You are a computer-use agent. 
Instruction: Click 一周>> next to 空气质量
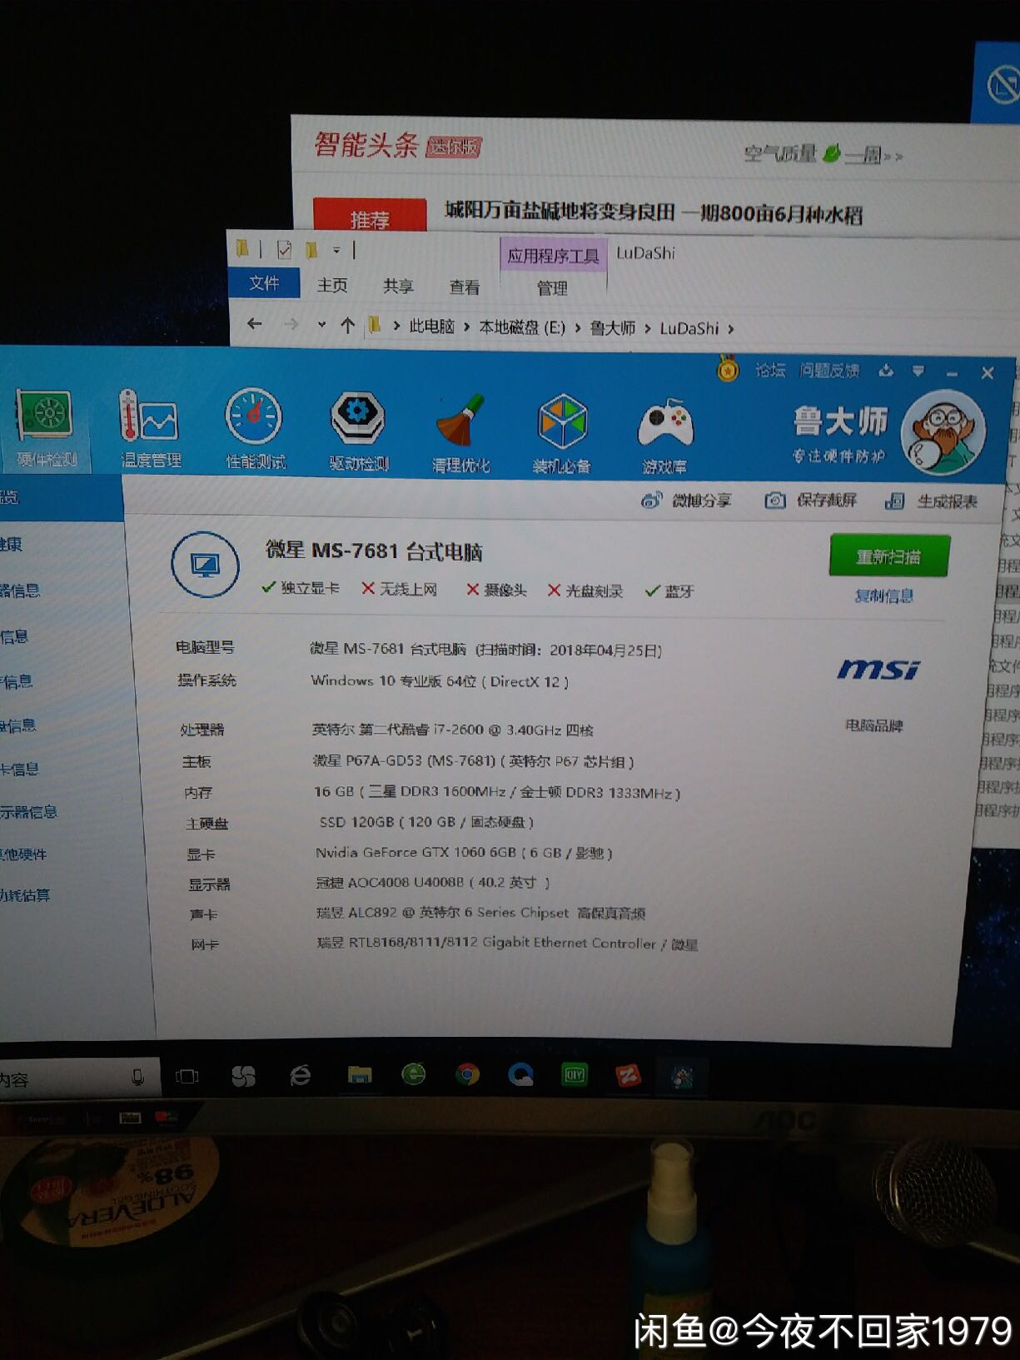[x=873, y=155]
